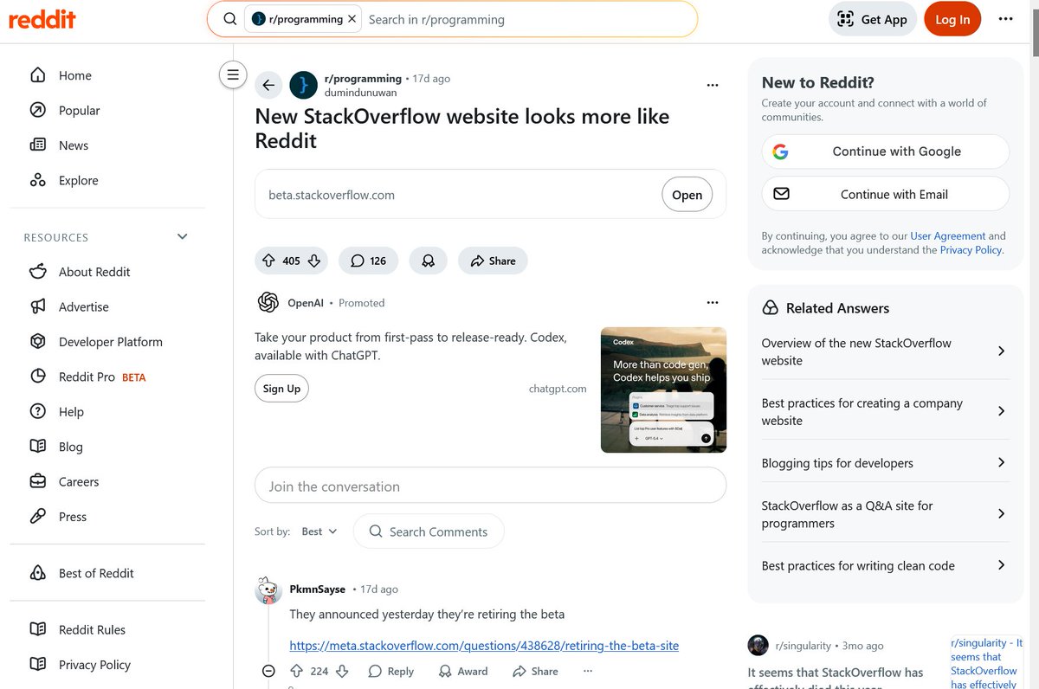Open Privacy Policy link in signup panel
The image size is (1039, 689).
pos(971,250)
